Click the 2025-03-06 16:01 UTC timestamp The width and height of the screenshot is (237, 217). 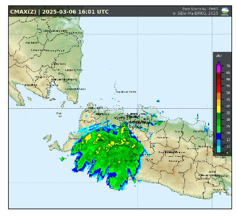tap(76, 12)
